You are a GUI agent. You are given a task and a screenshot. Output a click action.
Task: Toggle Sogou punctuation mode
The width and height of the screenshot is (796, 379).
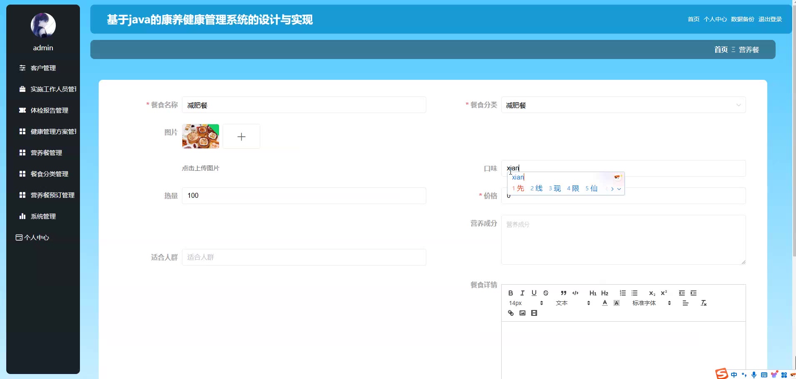click(x=744, y=374)
